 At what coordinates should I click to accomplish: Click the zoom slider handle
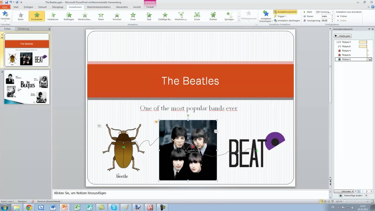coord(357,201)
